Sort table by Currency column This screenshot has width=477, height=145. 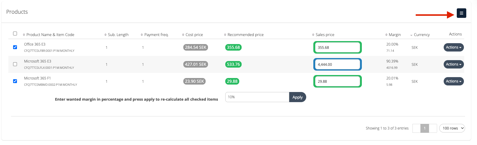[421, 35]
